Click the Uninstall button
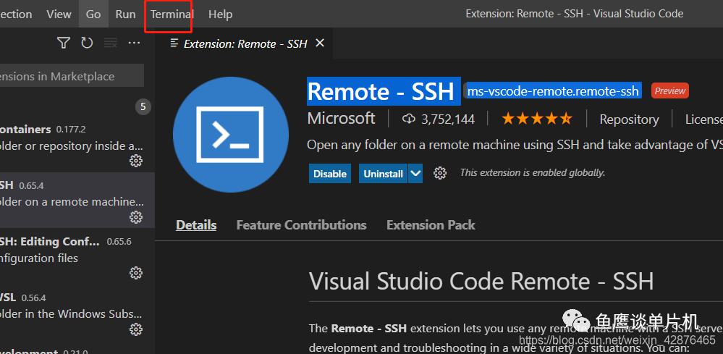The width and height of the screenshot is (723, 354). [x=383, y=173]
